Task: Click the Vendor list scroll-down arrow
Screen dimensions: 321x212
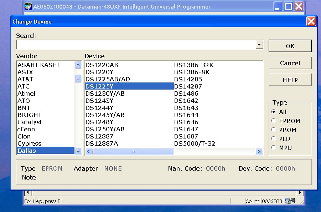Action: (x=78, y=152)
